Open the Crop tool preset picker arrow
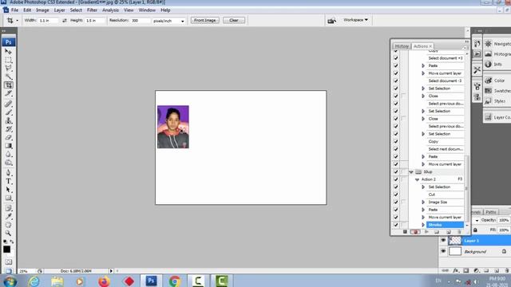 point(17,21)
